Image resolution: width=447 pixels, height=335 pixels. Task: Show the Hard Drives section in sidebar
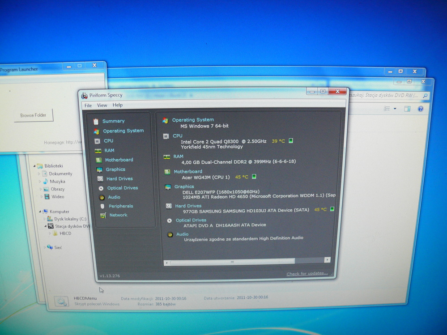coord(120,178)
